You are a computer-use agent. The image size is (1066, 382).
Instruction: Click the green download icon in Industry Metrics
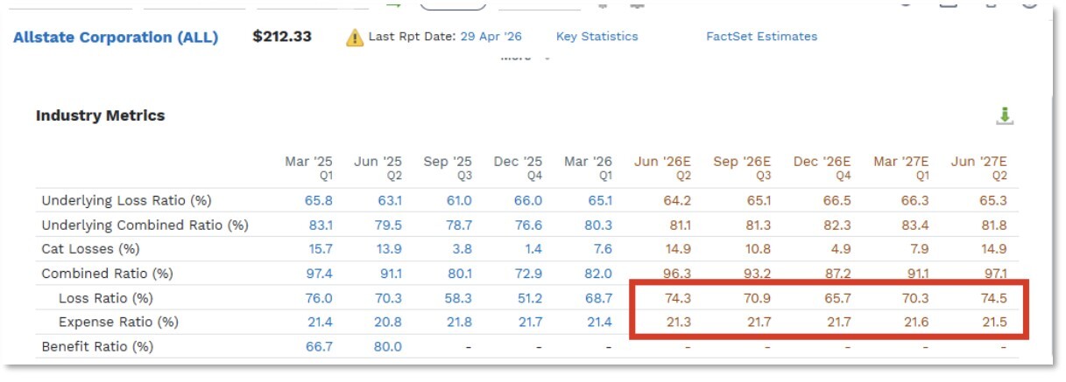pyautogui.click(x=1005, y=116)
